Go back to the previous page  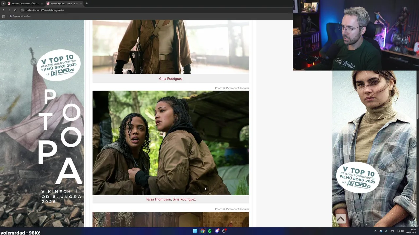pyautogui.click(x=4, y=10)
